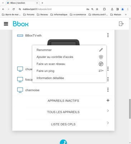Open the Bbox hamburger menu
Screen dimensions: 131x144
pos(6,24)
